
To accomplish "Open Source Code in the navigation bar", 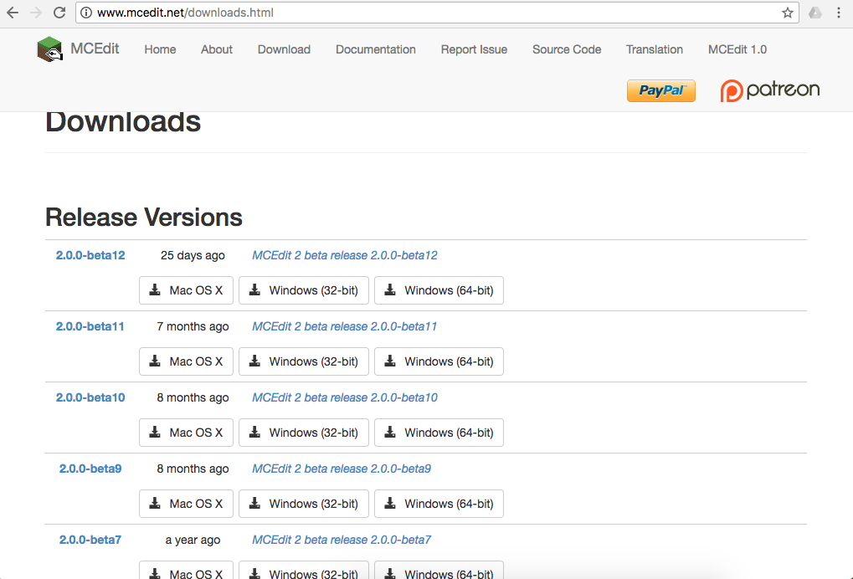I will coord(567,49).
